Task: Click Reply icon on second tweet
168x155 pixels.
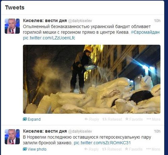Action: pyautogui.click(x=91, y=149)
